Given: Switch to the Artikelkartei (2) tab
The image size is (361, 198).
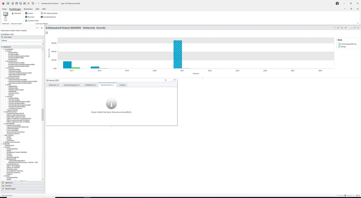Looking at the screenshot, I should 90,85.
